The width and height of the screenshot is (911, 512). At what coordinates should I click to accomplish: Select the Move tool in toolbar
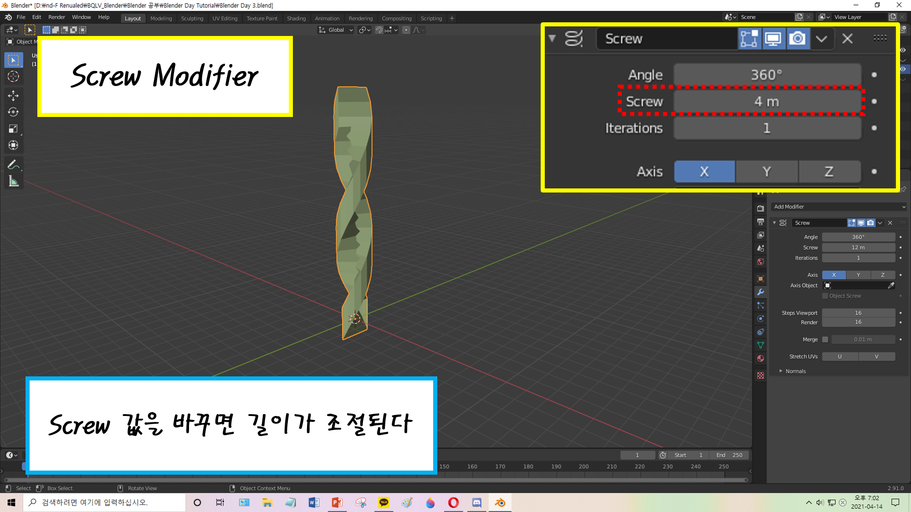pos(13,95)
